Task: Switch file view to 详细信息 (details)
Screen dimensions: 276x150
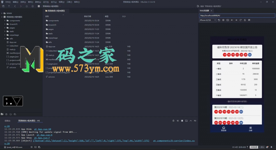Action: pyautogui.click(x=254, y=147)
